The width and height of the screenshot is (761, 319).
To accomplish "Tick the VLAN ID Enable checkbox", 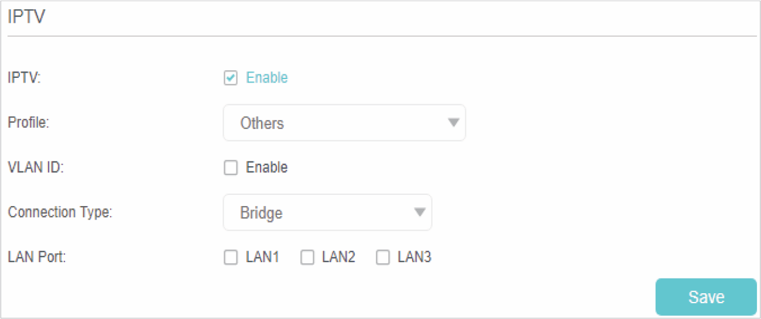I will [231, 168].
